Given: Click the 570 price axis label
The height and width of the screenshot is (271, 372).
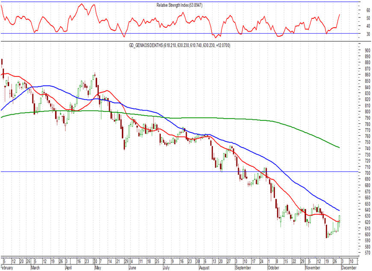Looking at the screenshot, I should click(x=367, y=253).
